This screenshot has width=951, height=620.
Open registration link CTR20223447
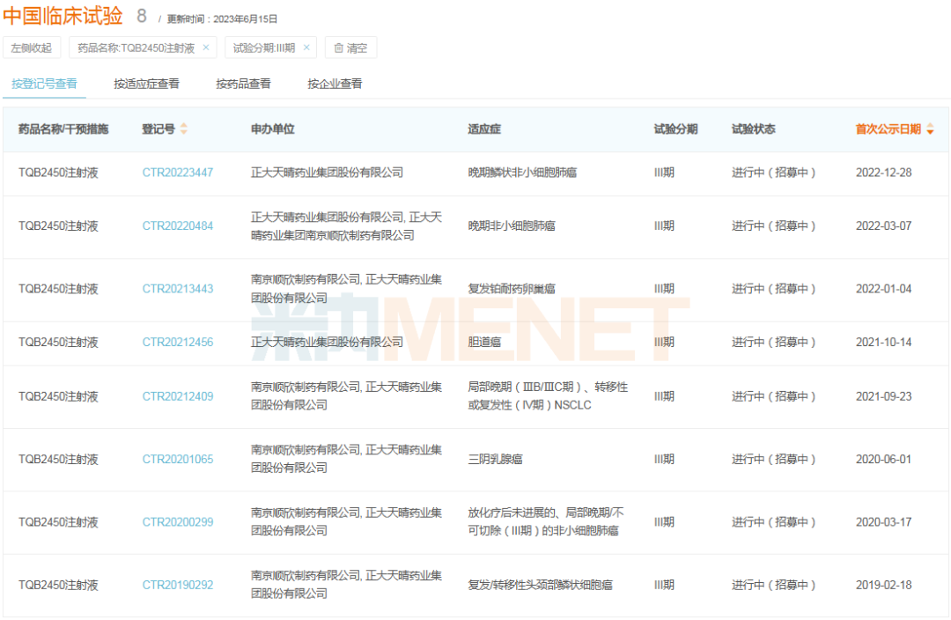click(x=178, y=173)
